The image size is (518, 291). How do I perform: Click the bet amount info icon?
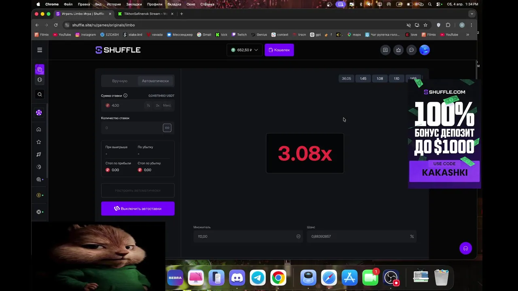[x=125, y=96]
